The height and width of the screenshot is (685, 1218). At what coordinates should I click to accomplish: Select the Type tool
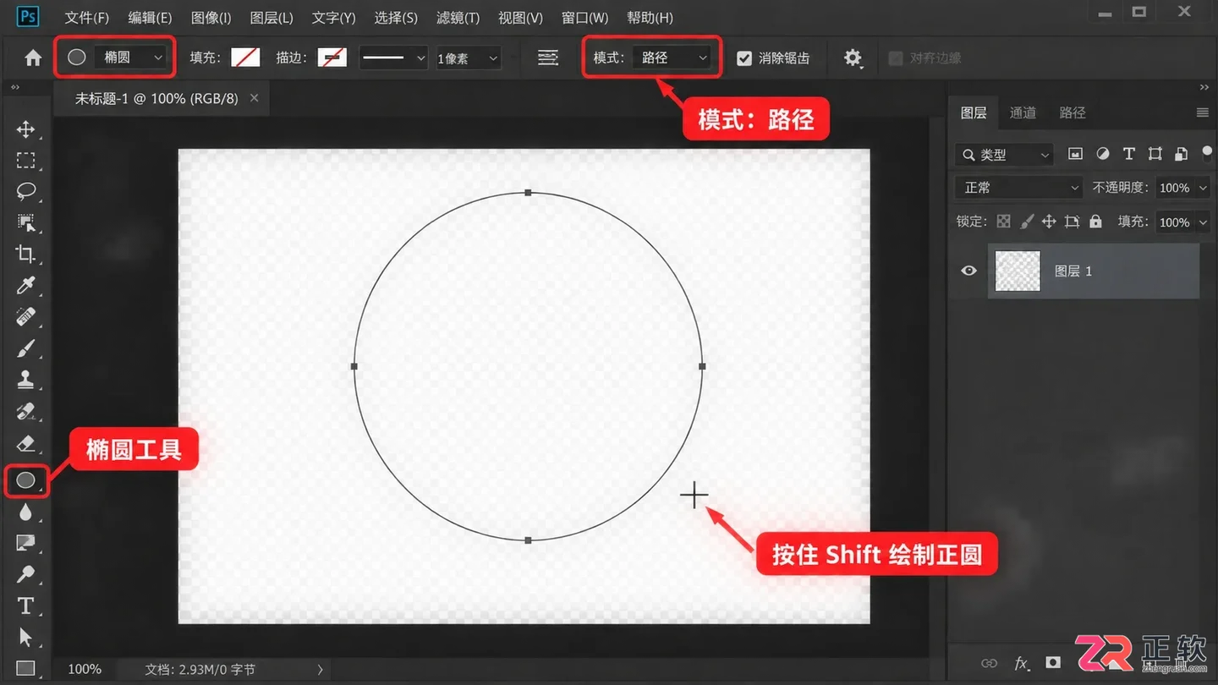[25, 606]
